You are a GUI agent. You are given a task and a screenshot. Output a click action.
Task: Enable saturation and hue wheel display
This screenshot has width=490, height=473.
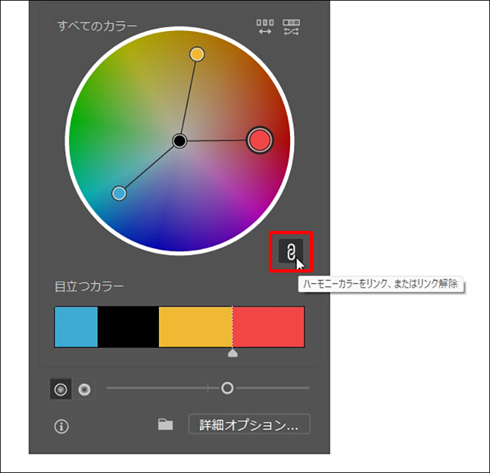(61, 390)
